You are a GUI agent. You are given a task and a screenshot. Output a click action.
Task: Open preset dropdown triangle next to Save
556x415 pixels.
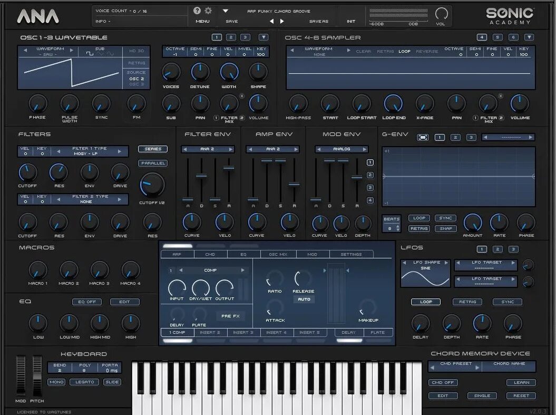[x=225, y=11]
